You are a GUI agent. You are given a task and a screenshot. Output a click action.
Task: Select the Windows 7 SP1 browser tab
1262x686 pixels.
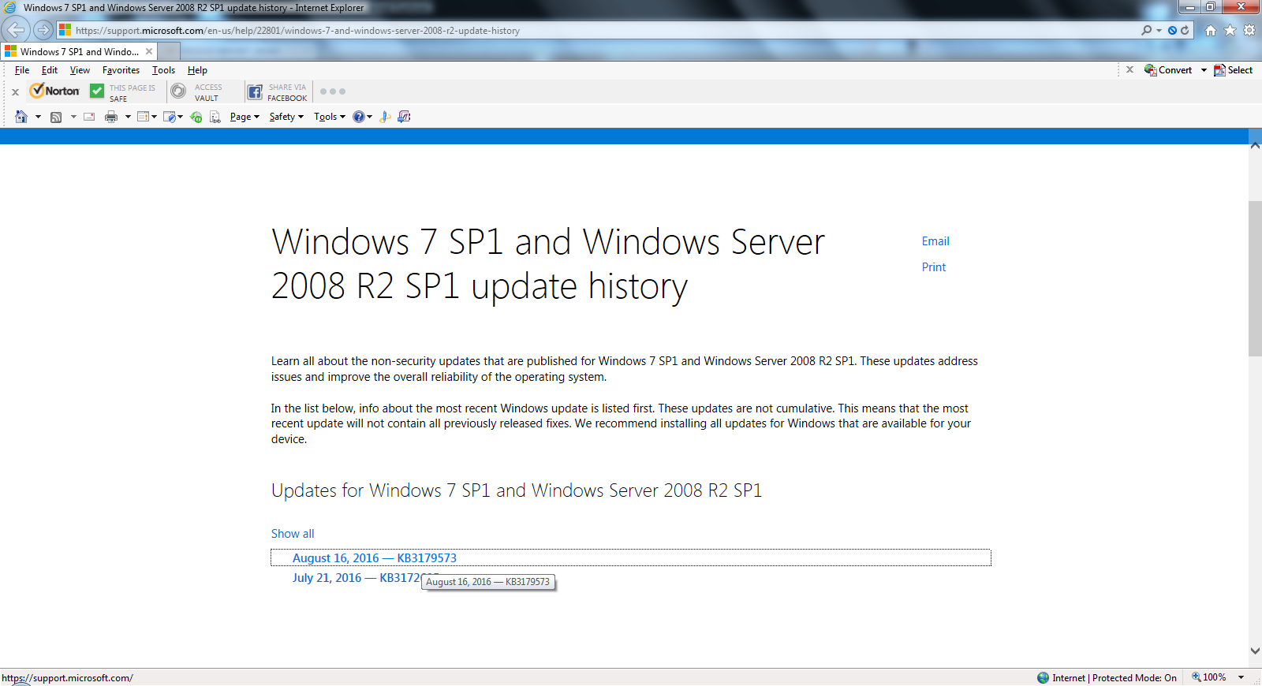[x=79, y=51]
